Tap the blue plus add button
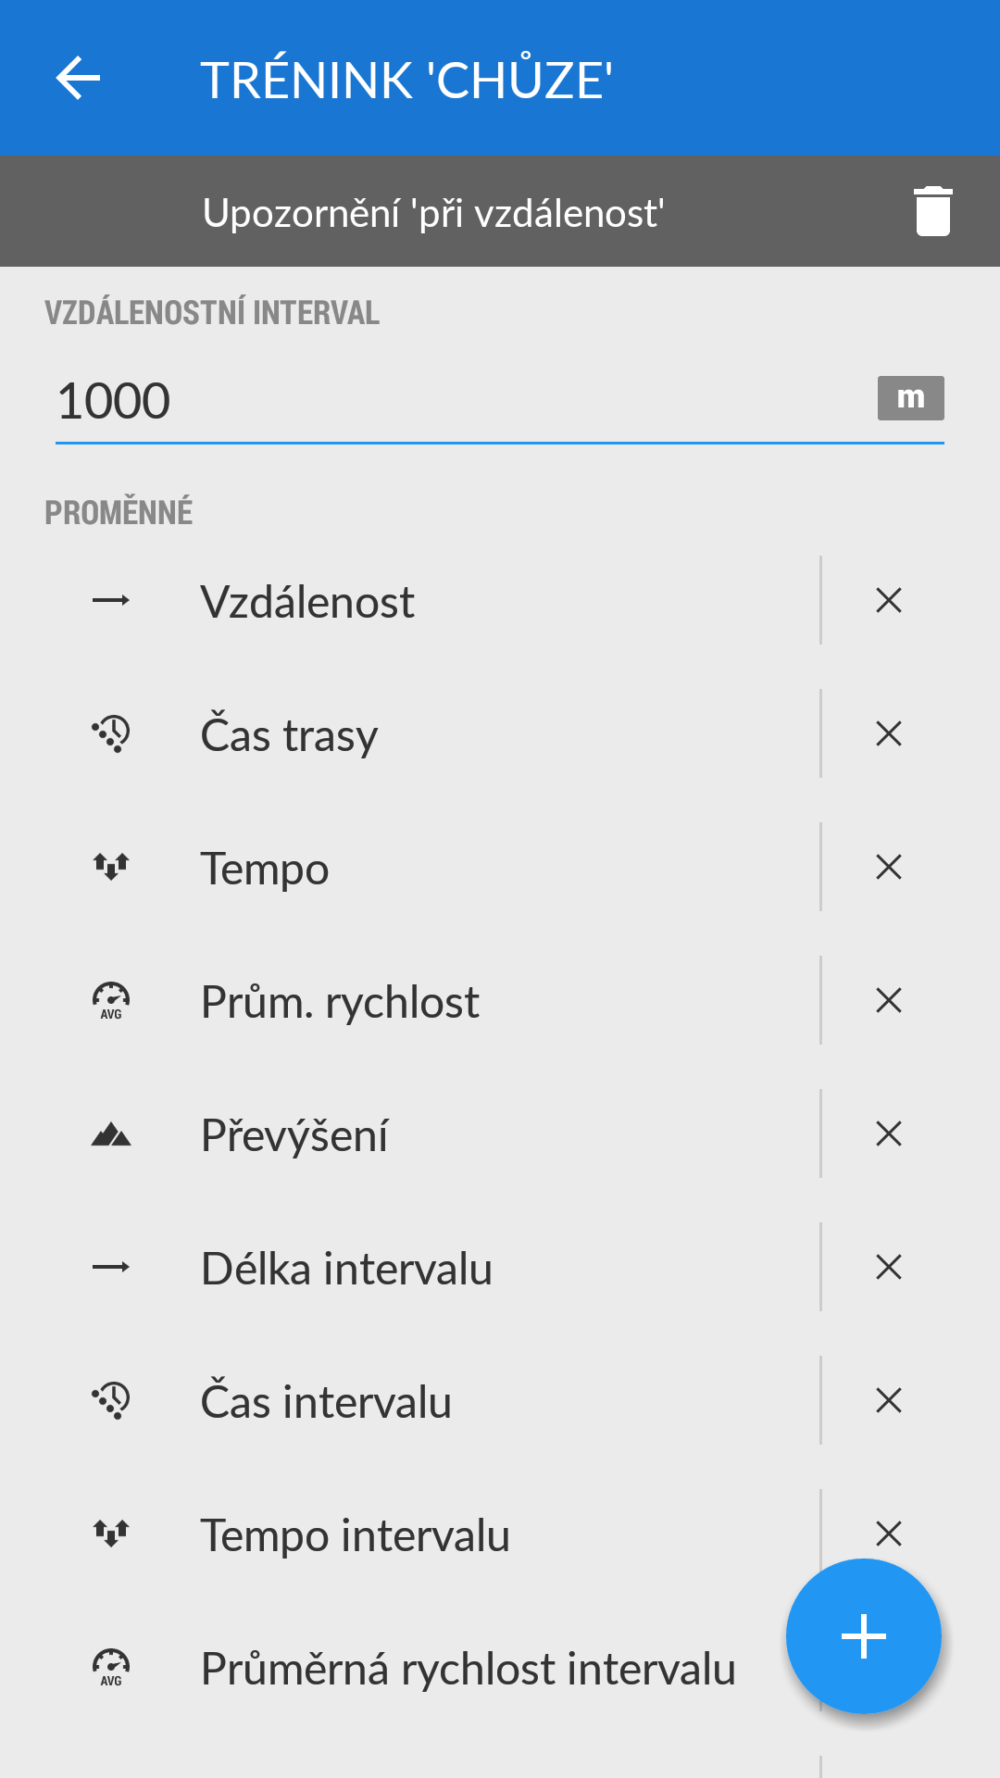Viewport: 1000px width, 1778px height. pyautogui.click(x=863, y=1636)
